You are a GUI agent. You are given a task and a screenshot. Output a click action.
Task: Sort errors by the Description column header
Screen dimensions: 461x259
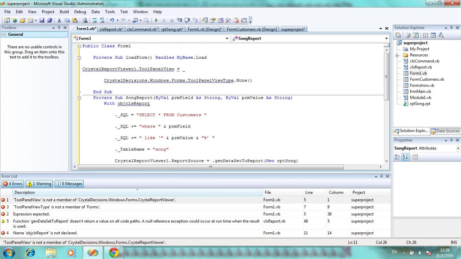coord(138,193)
